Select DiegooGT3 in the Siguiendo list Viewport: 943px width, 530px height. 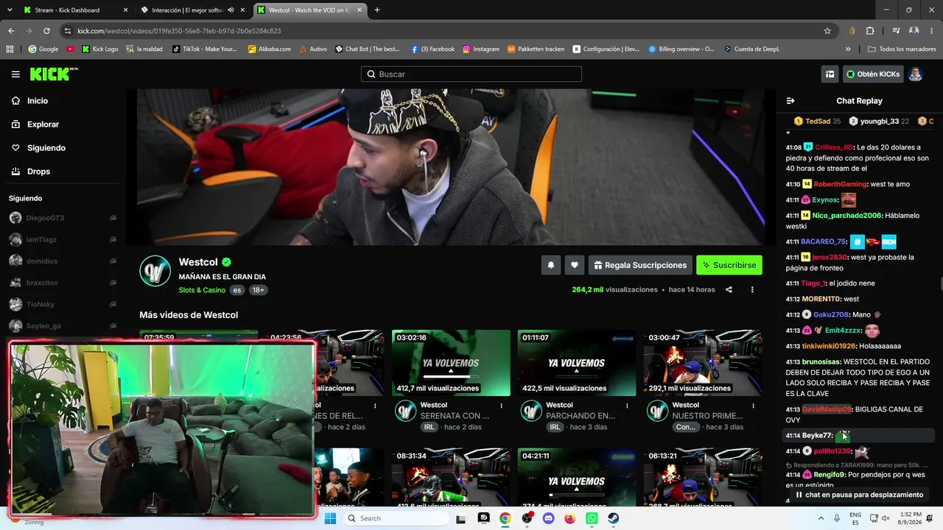[x=46, y=218]
